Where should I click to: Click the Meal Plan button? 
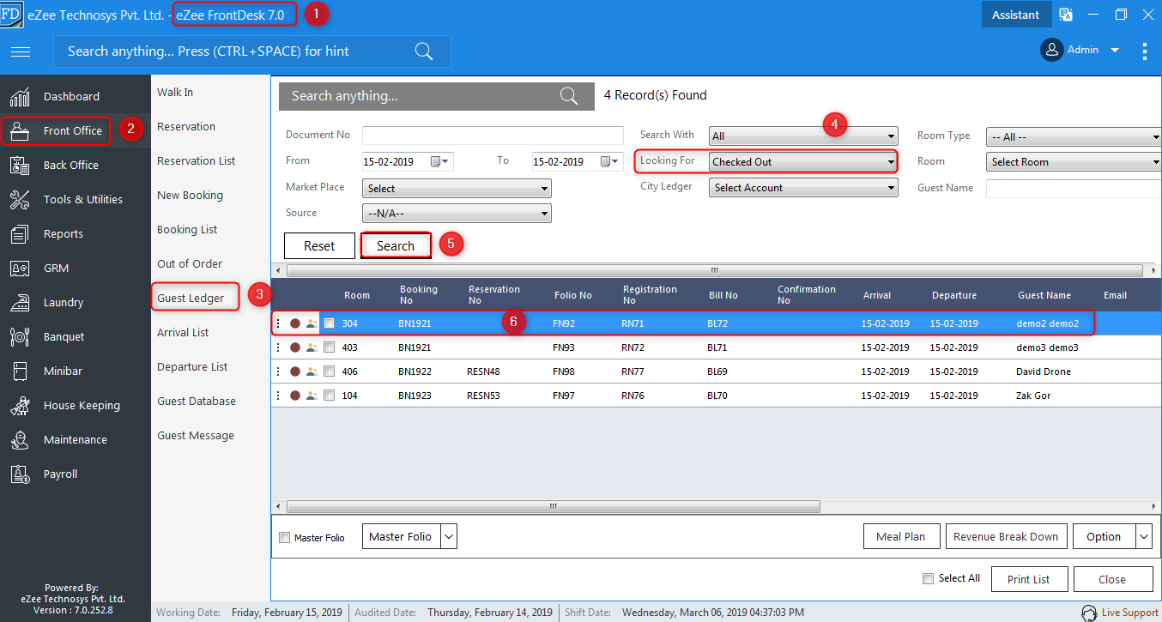point(901,536)
